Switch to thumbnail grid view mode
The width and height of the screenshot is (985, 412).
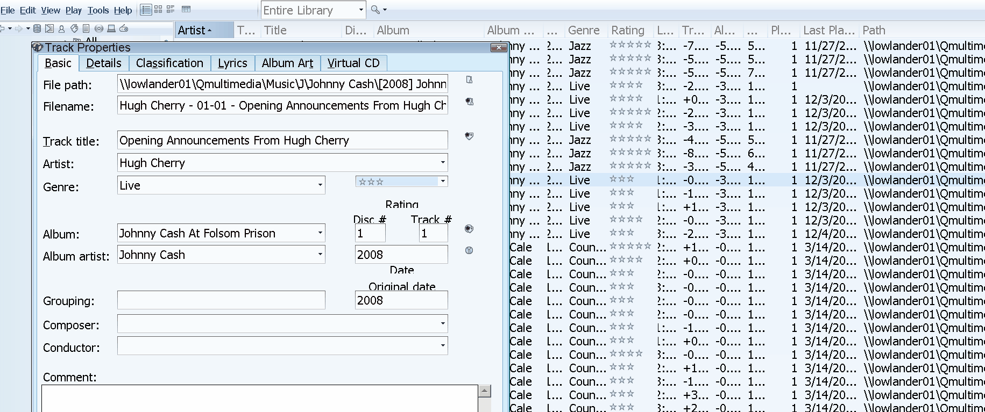tap(158, 10)
